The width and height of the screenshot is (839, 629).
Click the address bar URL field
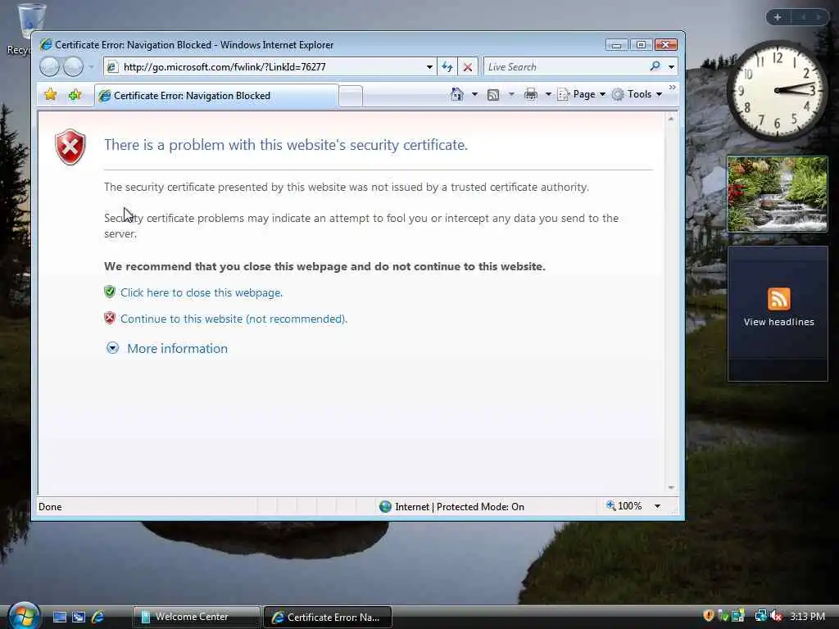pos(270,67)
